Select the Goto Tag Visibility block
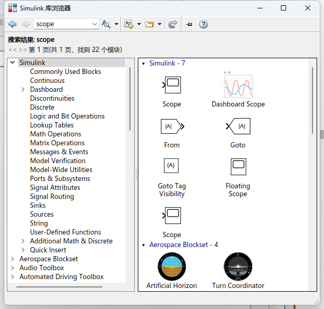 point(171,166)
